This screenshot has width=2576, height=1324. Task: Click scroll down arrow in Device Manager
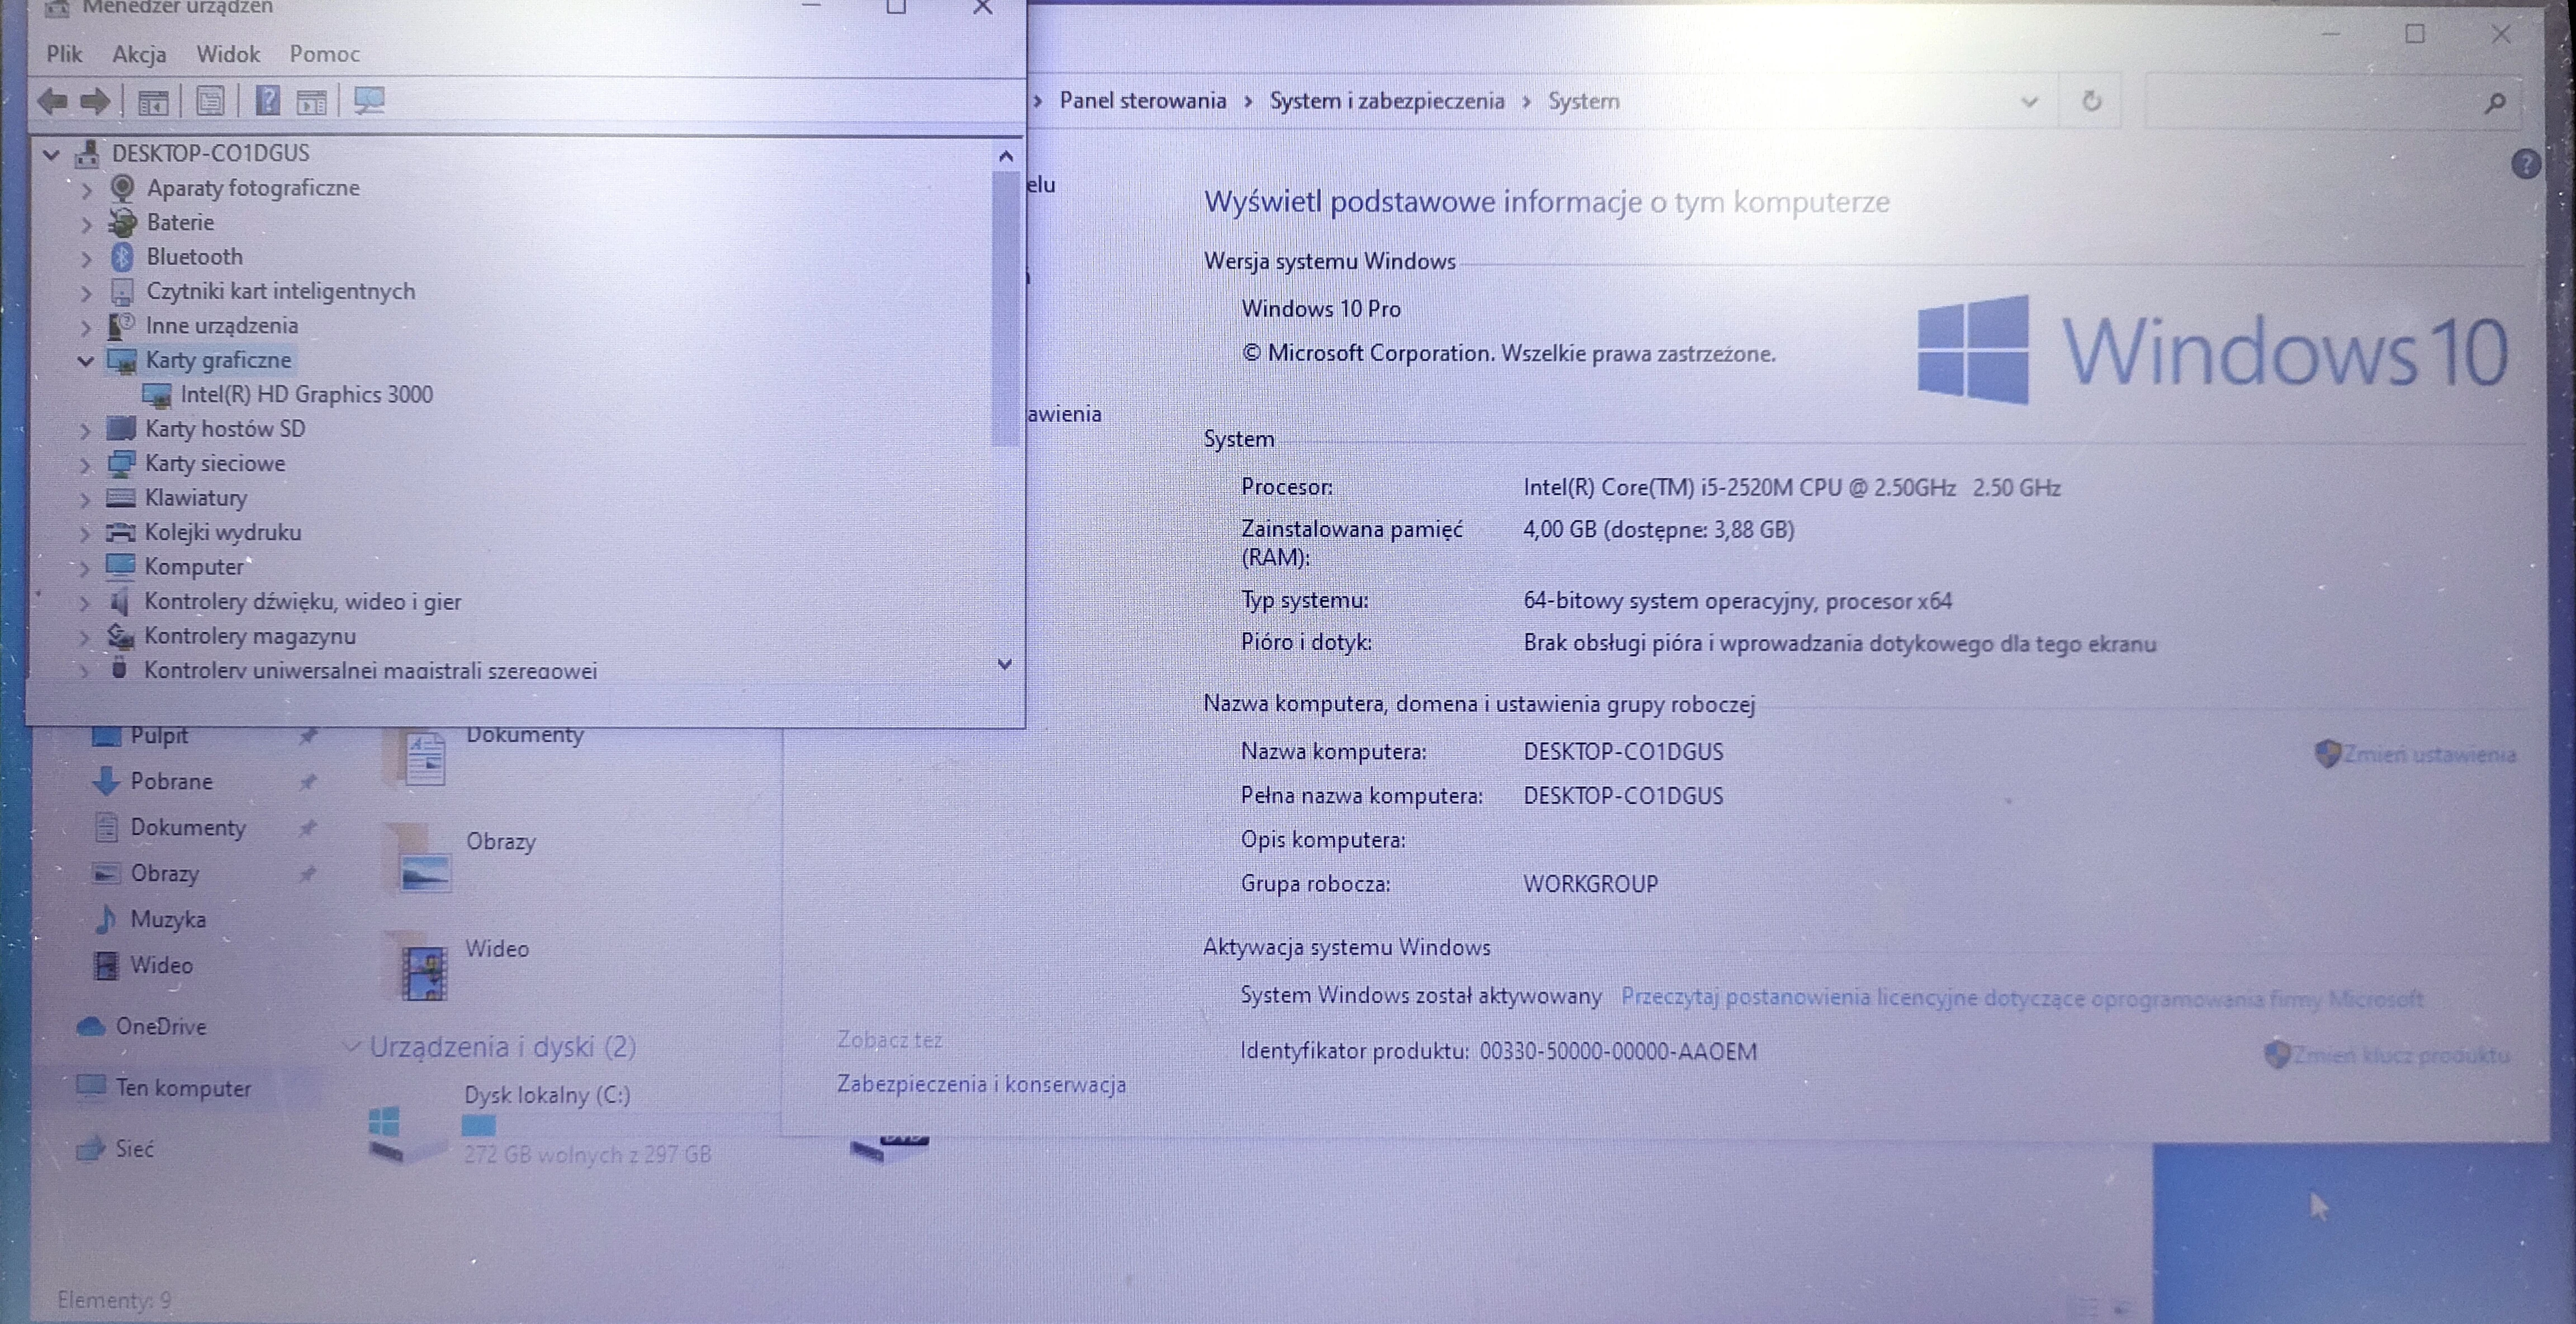(1005, 664)
